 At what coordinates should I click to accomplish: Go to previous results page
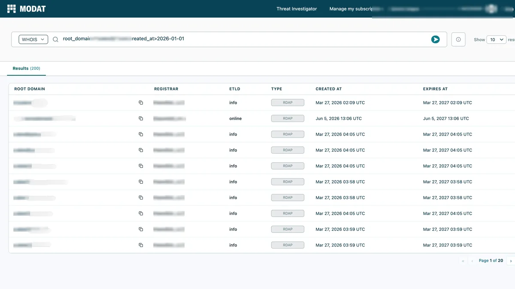[472, 261]
